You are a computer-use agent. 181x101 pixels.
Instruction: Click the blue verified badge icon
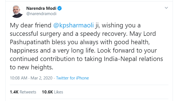[x=59, y=8]
